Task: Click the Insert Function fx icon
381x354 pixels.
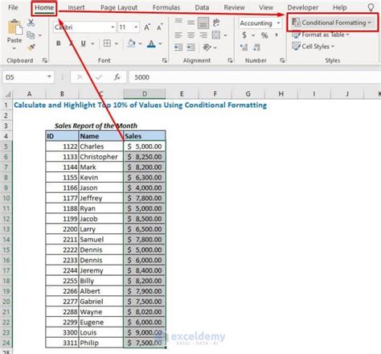Action: tap(117, 77)
